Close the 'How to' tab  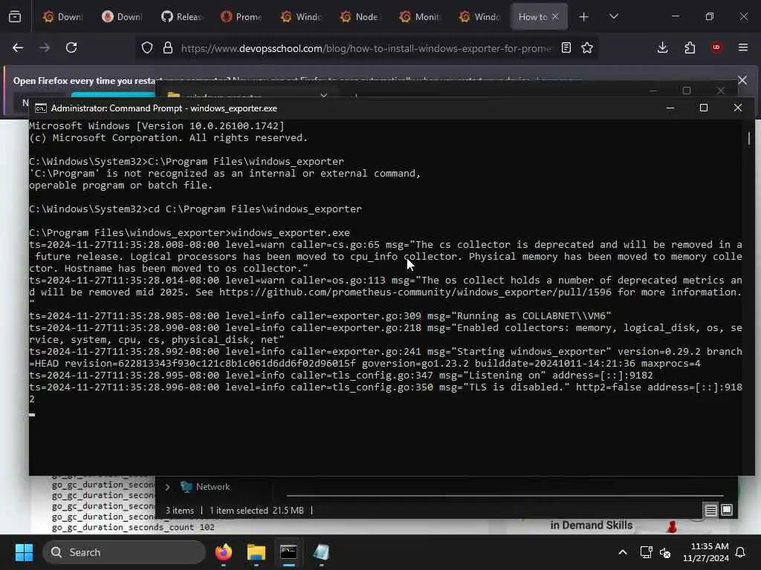[555, 17]
